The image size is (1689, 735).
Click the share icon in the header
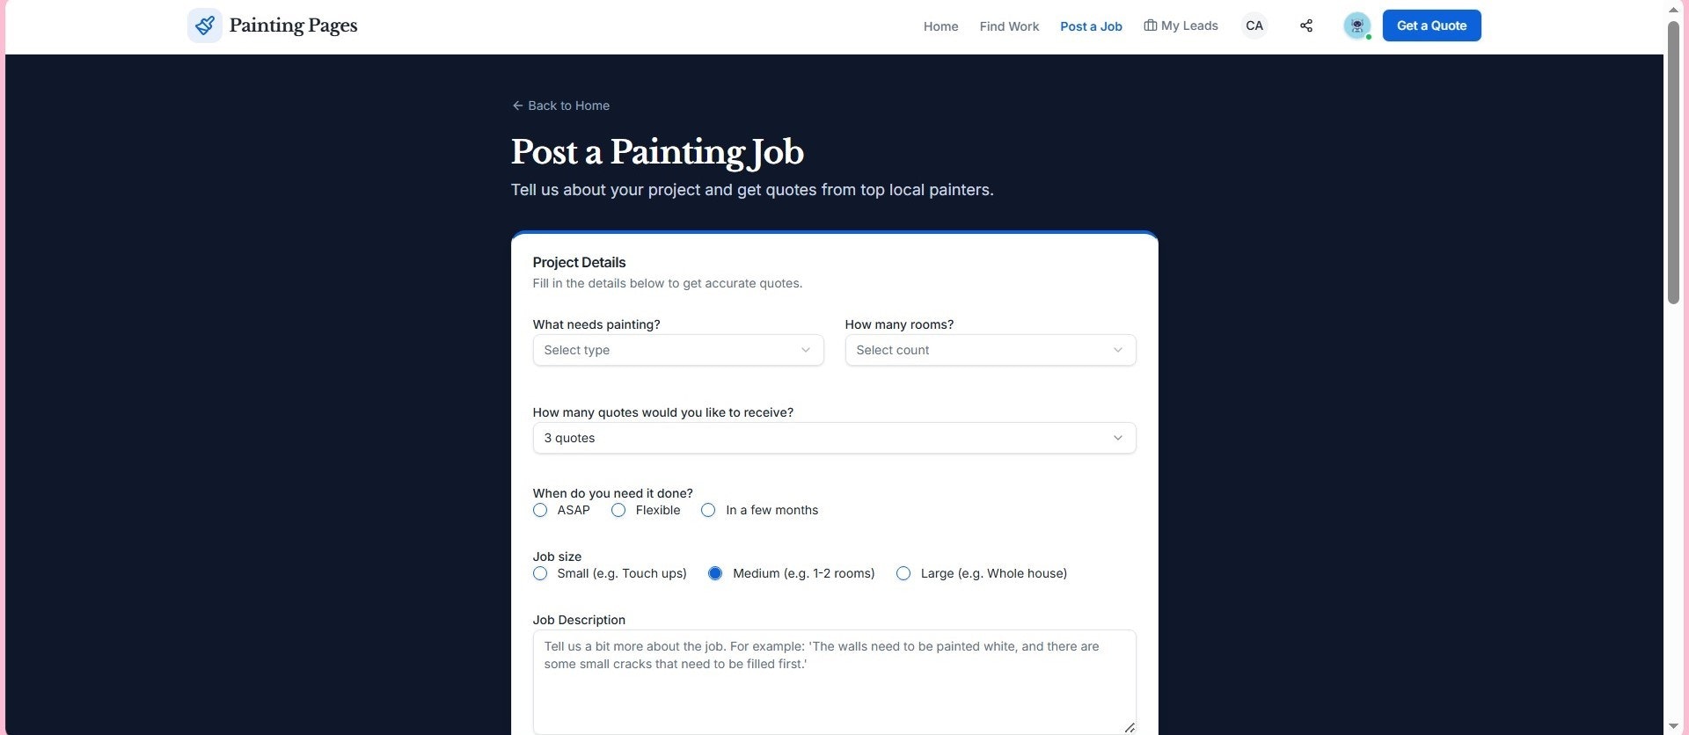(x=1305, y=25)
